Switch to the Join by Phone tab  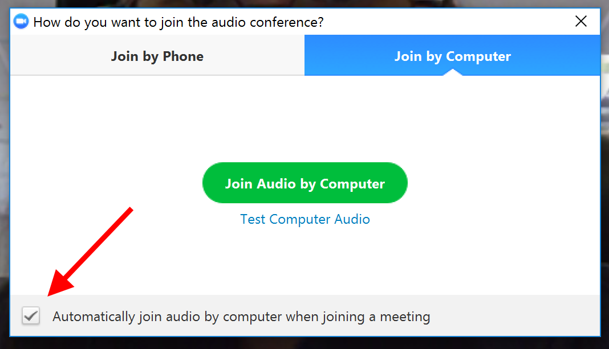[x=157, y=56]
